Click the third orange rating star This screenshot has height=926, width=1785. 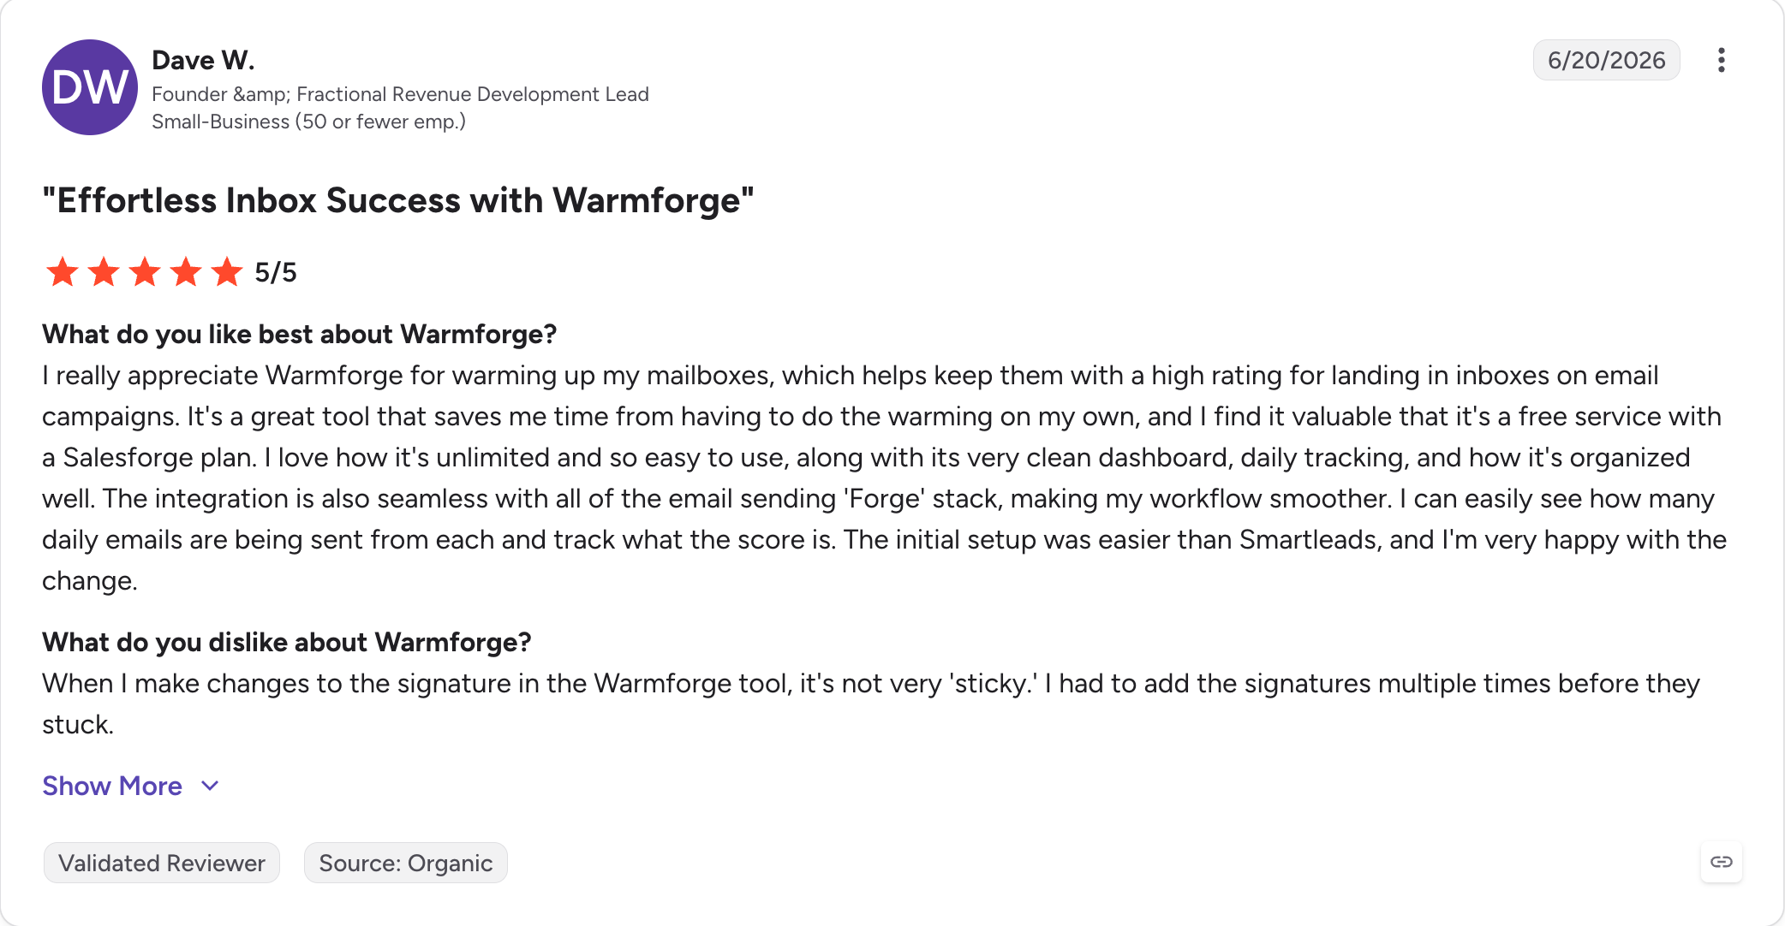coord(145,272)
